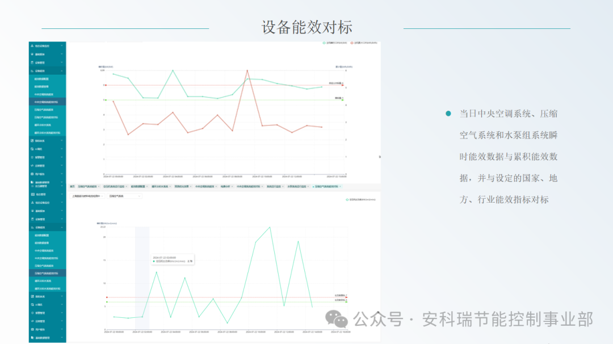Expand 运维管理 chevron in the lower screenshot's sidebar
This screenshot has width=613, height=344.
tap(62, 321)
